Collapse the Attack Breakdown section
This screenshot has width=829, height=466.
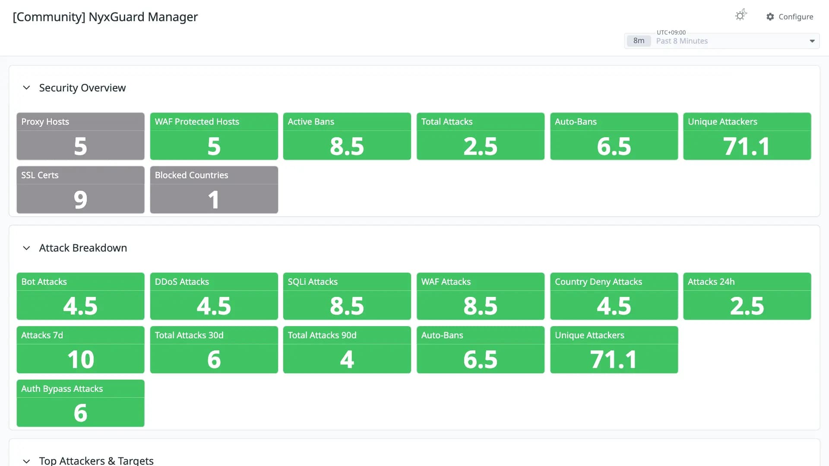[x=26, y=248]
